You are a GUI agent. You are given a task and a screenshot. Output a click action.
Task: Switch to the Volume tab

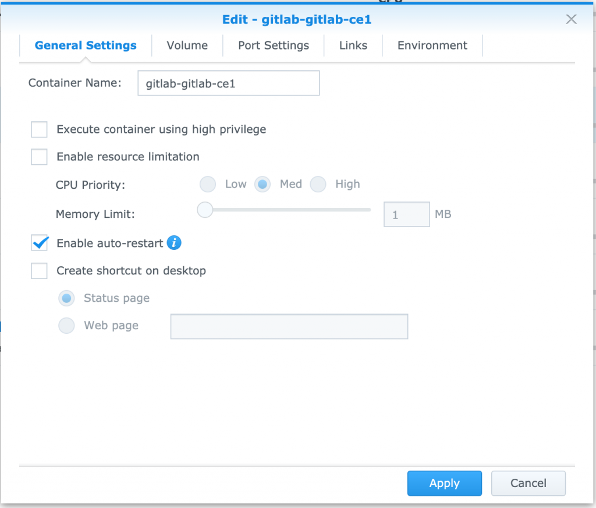coord(187,45)
